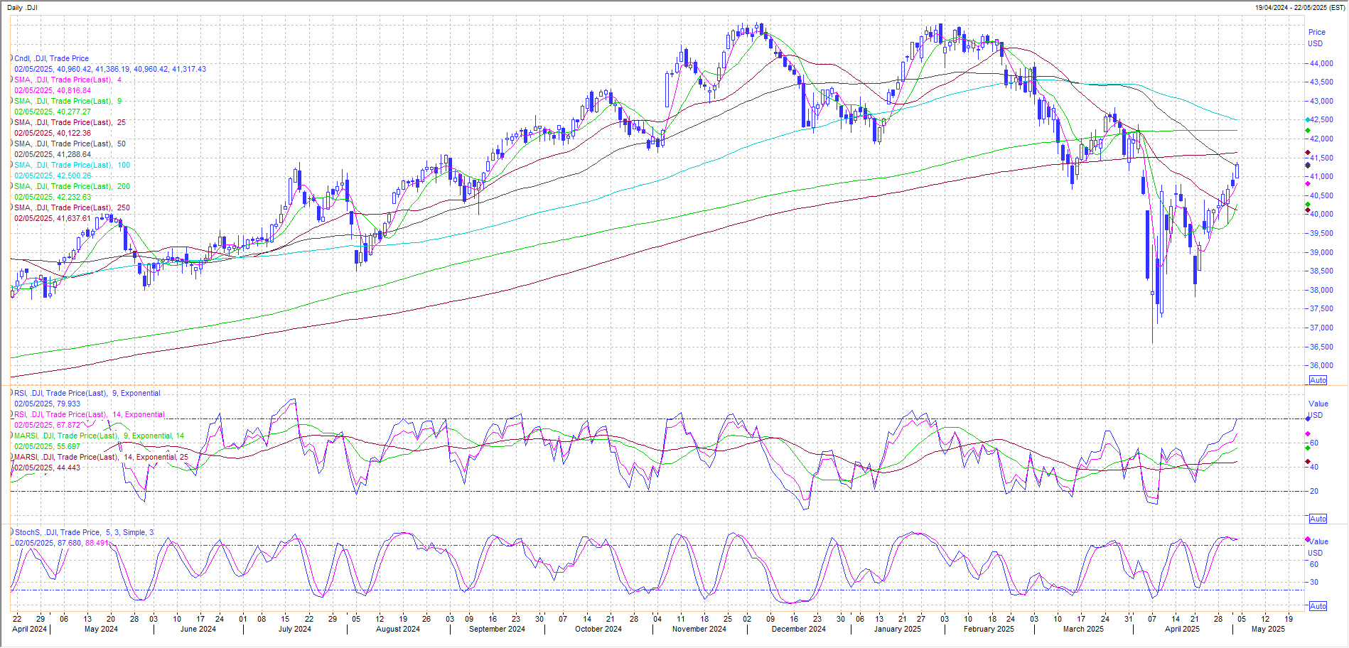Click the stochastic value '02/05/2025, 87.680, 88.491'
The height and width of the screenshot is (648, 1349).
[62, 543]
